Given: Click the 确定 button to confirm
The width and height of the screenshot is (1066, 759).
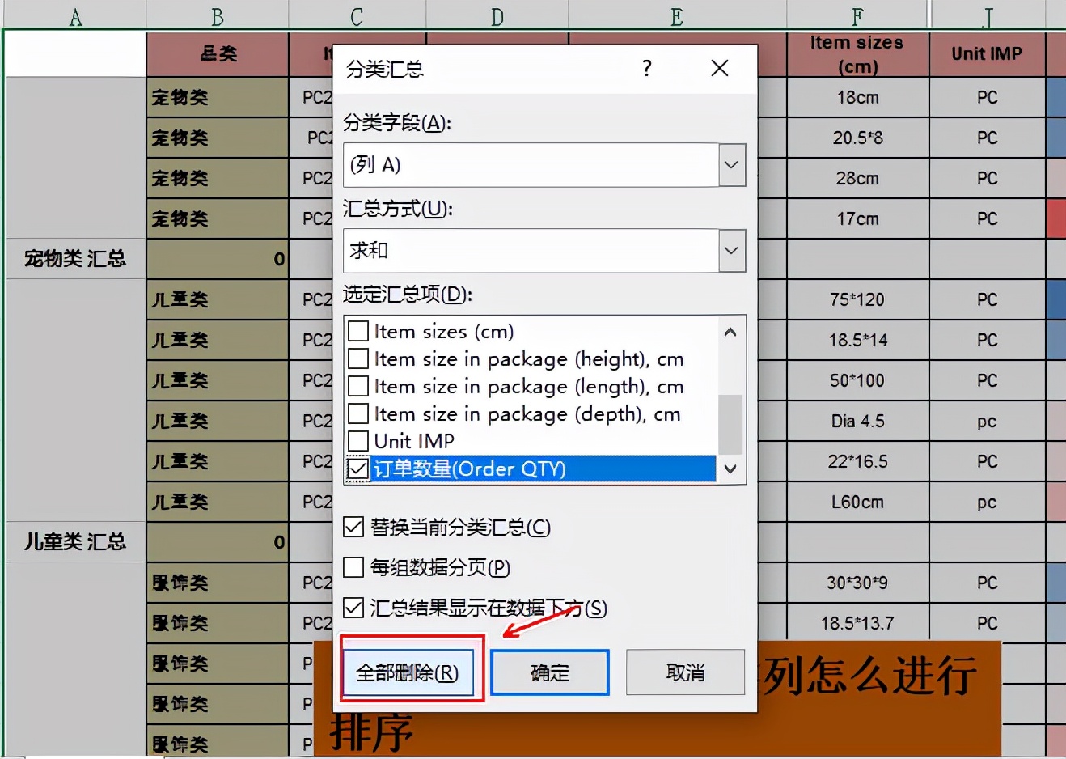Looking at the screenshot, I should (549, 672).
